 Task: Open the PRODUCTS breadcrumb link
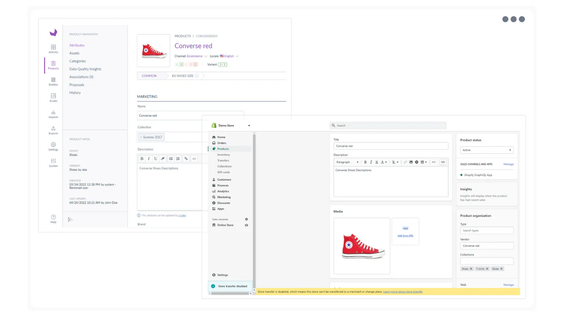click(182, 36)
